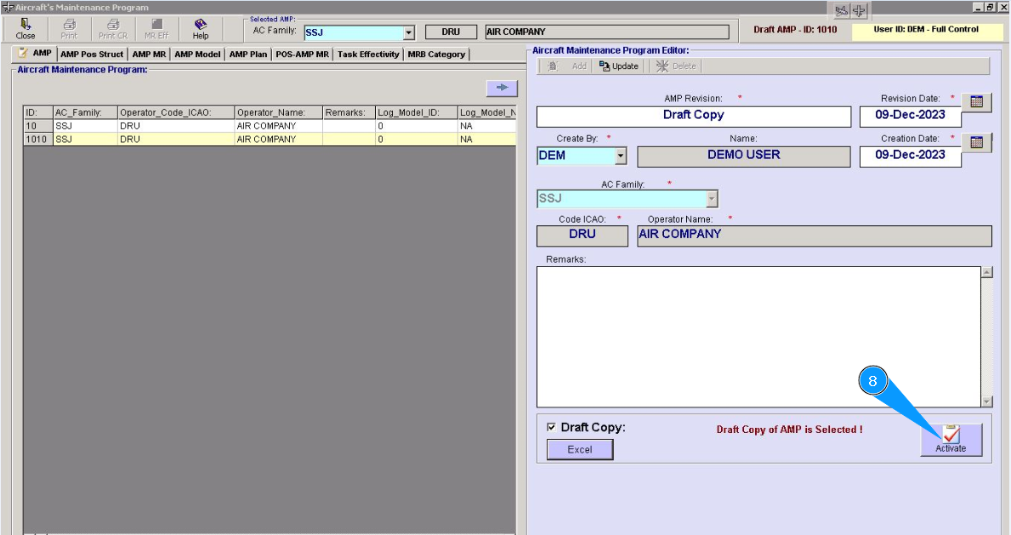This screenshot has width=1011, height=535.
Task: Click the ID column header
Action: pos(38,112)
